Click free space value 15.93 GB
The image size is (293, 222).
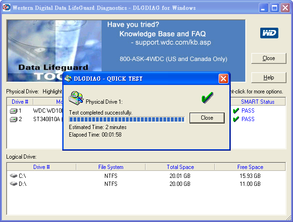[250, 176]
